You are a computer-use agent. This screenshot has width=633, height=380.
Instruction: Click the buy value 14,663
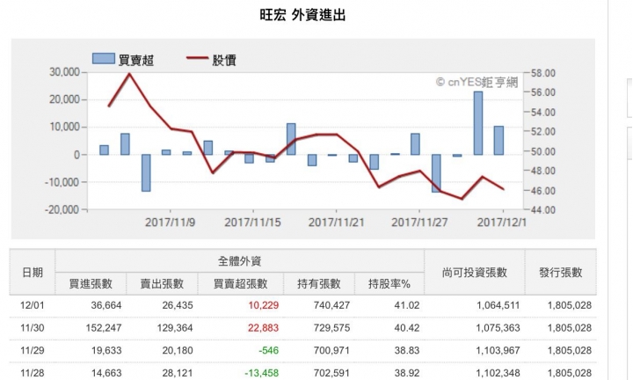[x=106, y=373]
